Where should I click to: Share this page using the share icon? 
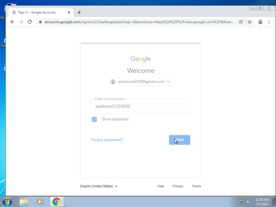(241, 22)
